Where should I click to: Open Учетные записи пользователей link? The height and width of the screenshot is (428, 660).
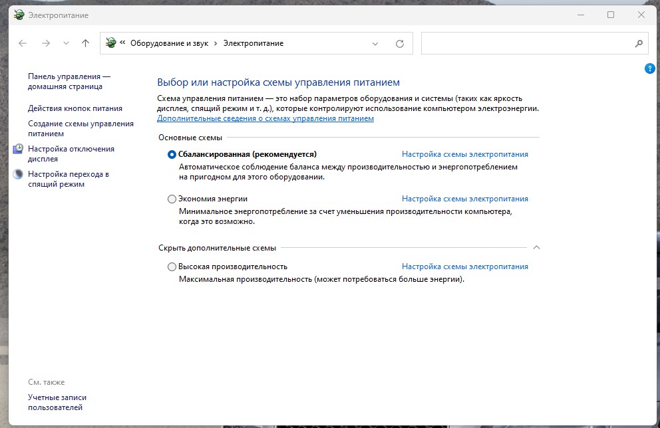(57, 402)
